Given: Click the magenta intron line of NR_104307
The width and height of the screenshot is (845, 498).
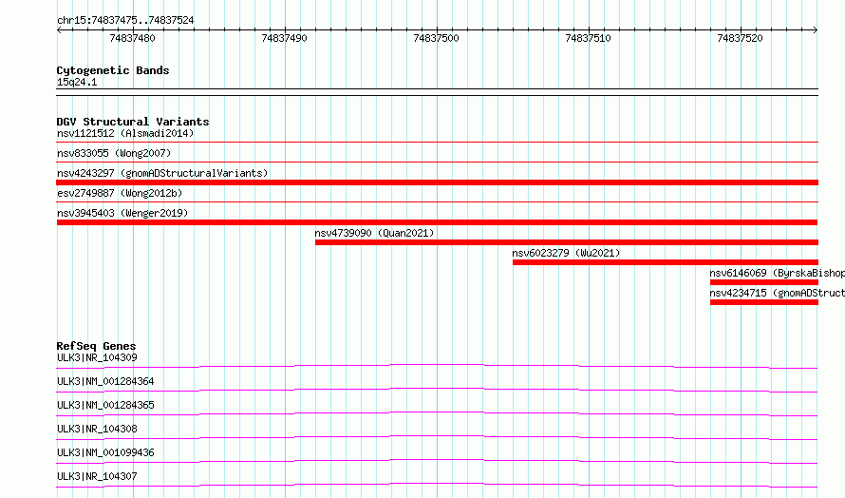Looking at the screenshot, I should tap(437, 484).
